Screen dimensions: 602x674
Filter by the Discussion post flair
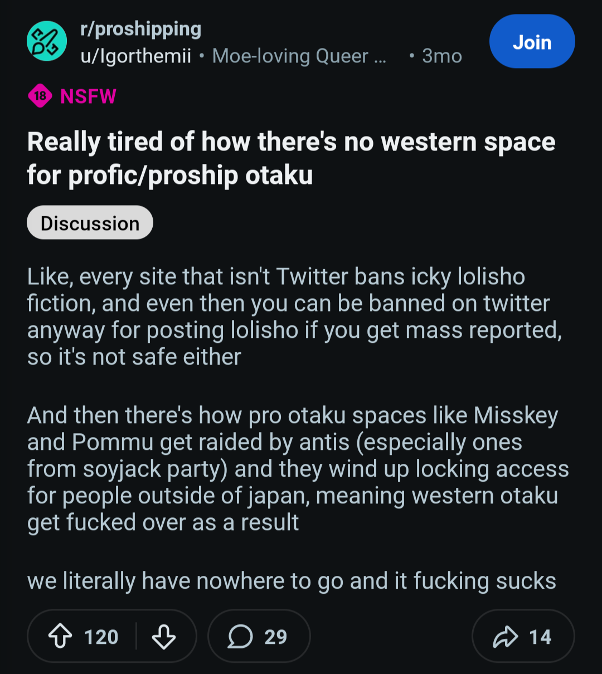click(90, 223)
